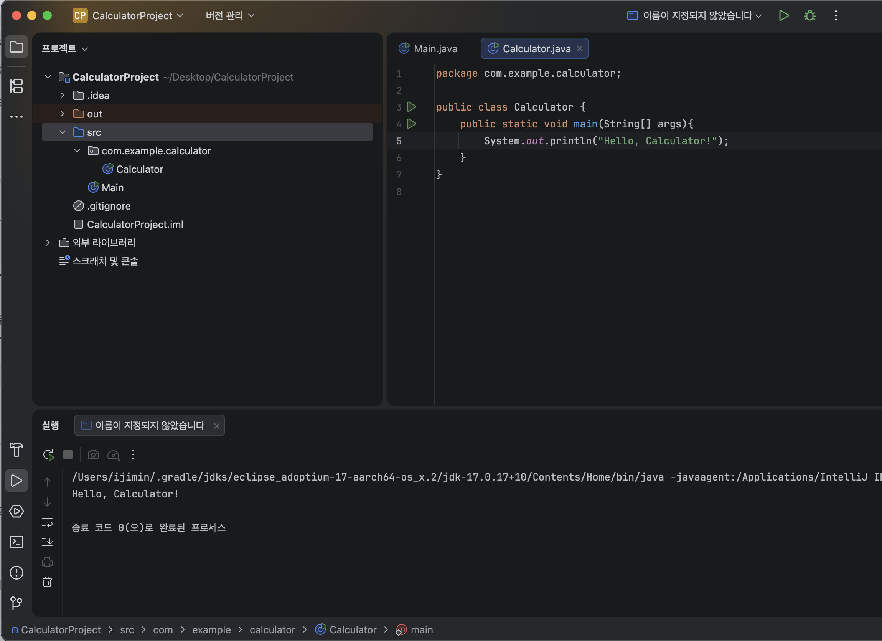Collapse the com.example.calculator package
Viewport: 882px width, 641px height.
tap(77, 150)
